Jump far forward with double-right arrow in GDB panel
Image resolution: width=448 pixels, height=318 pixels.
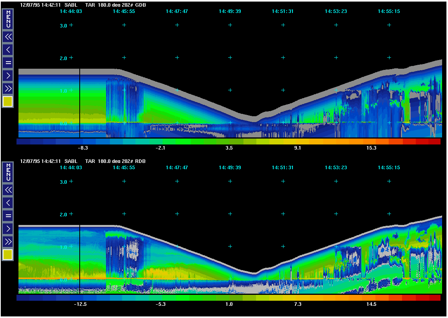[8, 88]
